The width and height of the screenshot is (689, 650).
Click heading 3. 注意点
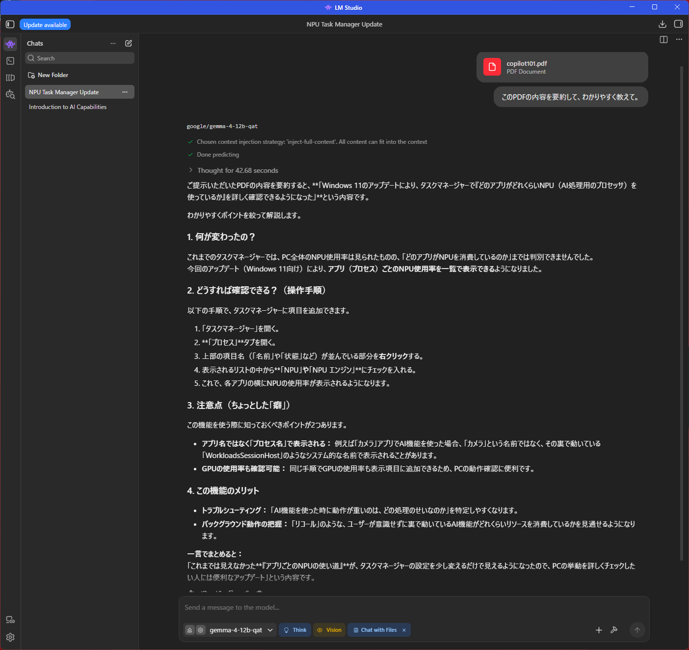click(x=239, y=405)
